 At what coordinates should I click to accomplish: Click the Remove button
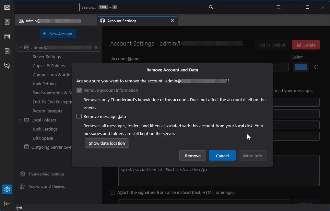click(193, 156)
